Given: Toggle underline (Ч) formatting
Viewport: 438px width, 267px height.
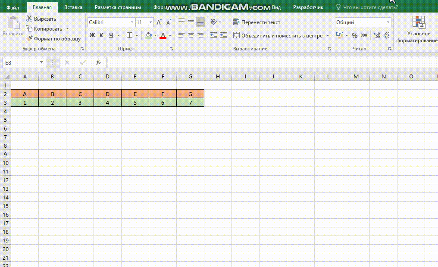Looking at the screenshot, I should (111, 35).
